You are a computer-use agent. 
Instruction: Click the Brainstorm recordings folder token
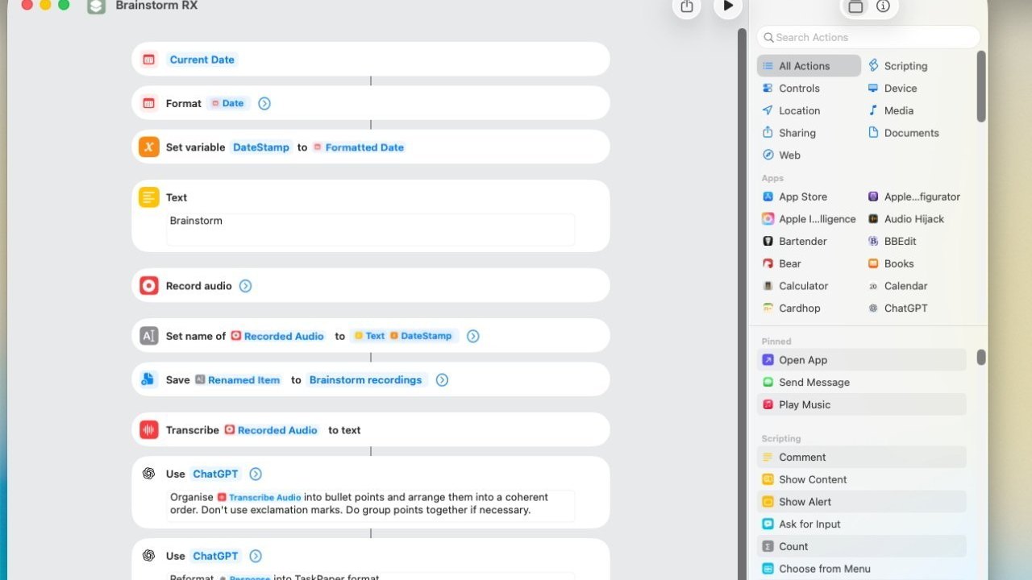366,380
